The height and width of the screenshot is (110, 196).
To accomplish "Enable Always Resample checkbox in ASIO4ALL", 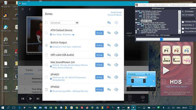I will [183, 29].
